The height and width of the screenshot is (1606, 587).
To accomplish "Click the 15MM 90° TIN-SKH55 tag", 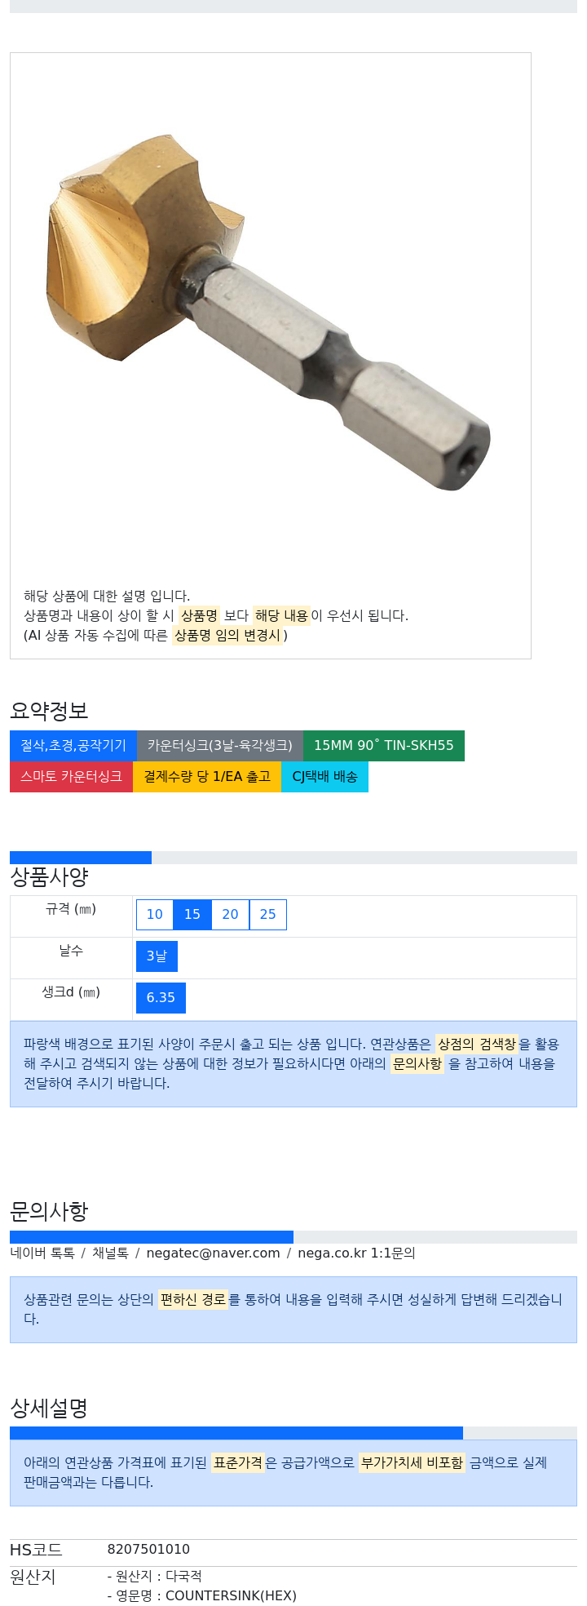I will point(384,746).
